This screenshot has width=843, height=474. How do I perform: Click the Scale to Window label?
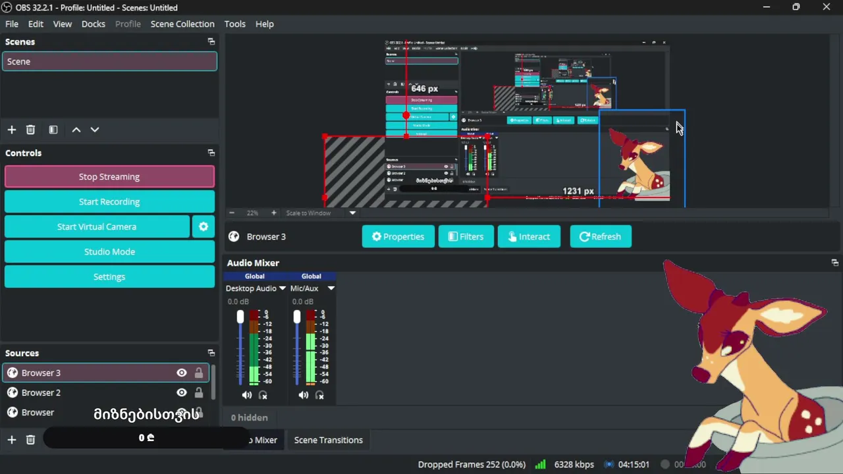coord(308,213)
